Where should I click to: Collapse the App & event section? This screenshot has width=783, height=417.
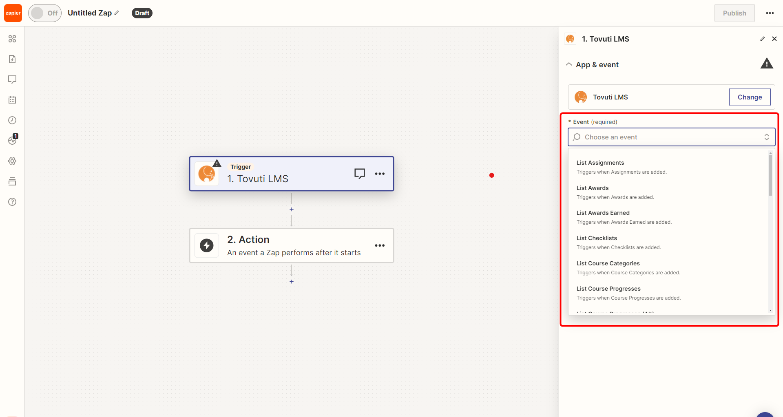click(x=569, y=64)
